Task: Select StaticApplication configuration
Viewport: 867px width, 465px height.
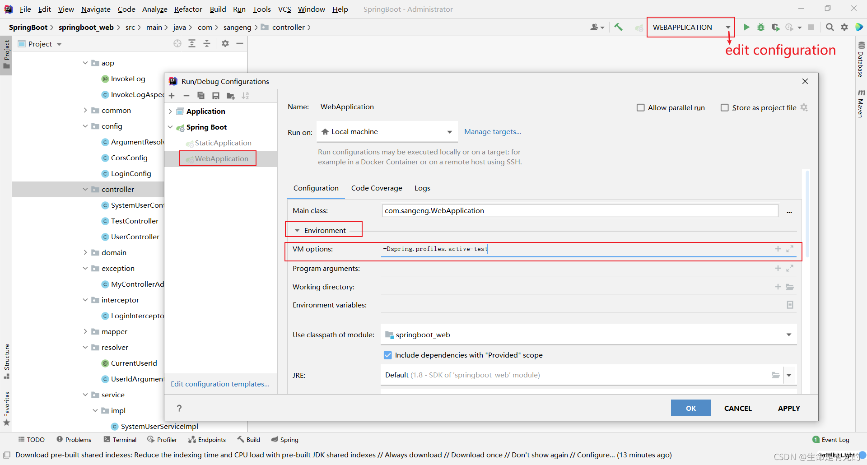Action: (x=223, y=143)
